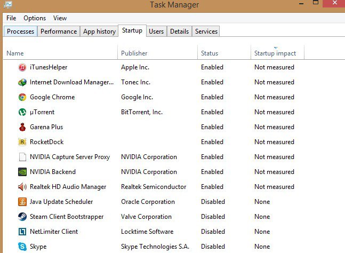Click the Oracle Corporation publisher cell
This screenshot has width=345, height=253.
[x=148, y=202]
